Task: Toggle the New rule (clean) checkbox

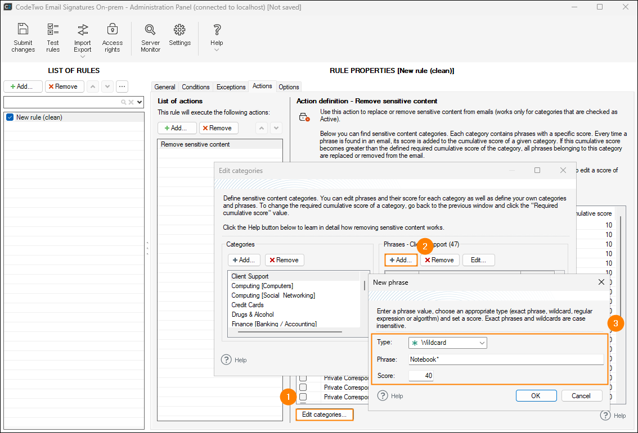Action: coord(10,117)
